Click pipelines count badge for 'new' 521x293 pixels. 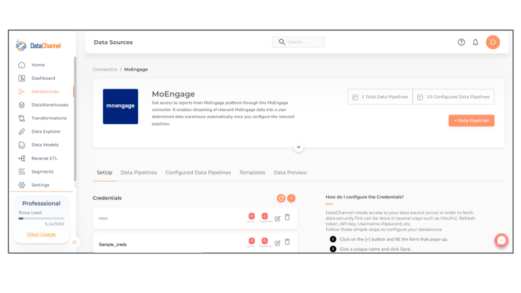265,216
